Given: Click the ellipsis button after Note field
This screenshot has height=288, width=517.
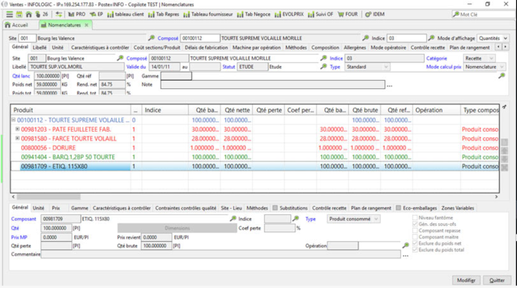Looking at the screenshot, I should pyautogui.click(x=389, y=85).
